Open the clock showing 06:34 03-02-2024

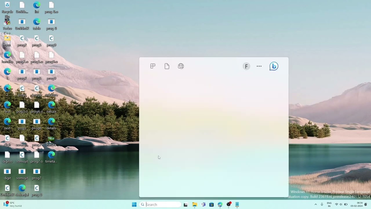click(x=357, y=204)
